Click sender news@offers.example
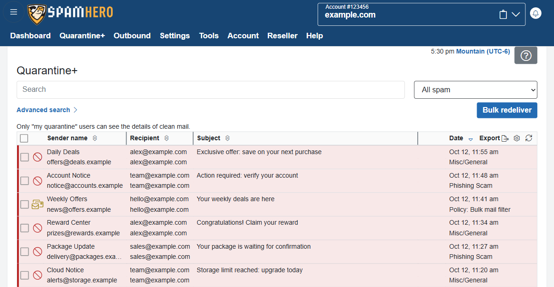554x287 pixels. [x=78, y=209]
